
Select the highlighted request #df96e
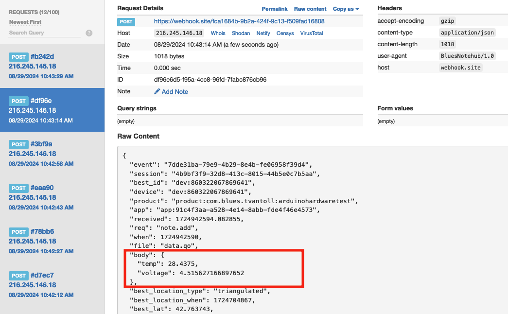click(x=52, y=110)
